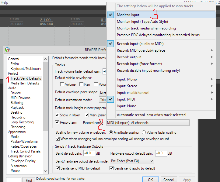Viewport: 220px width, 182px height.
Task: Click preferences tree scrollbar thumb
Action: pyautogui.click(x=45, y=96)
